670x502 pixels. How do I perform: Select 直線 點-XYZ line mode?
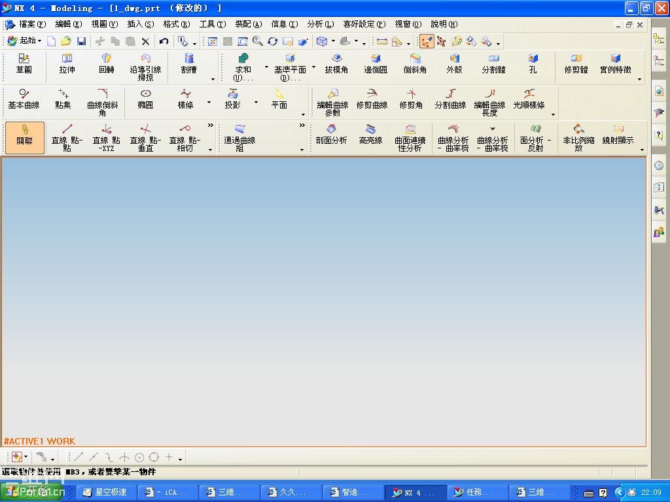[x=107, y=139]
